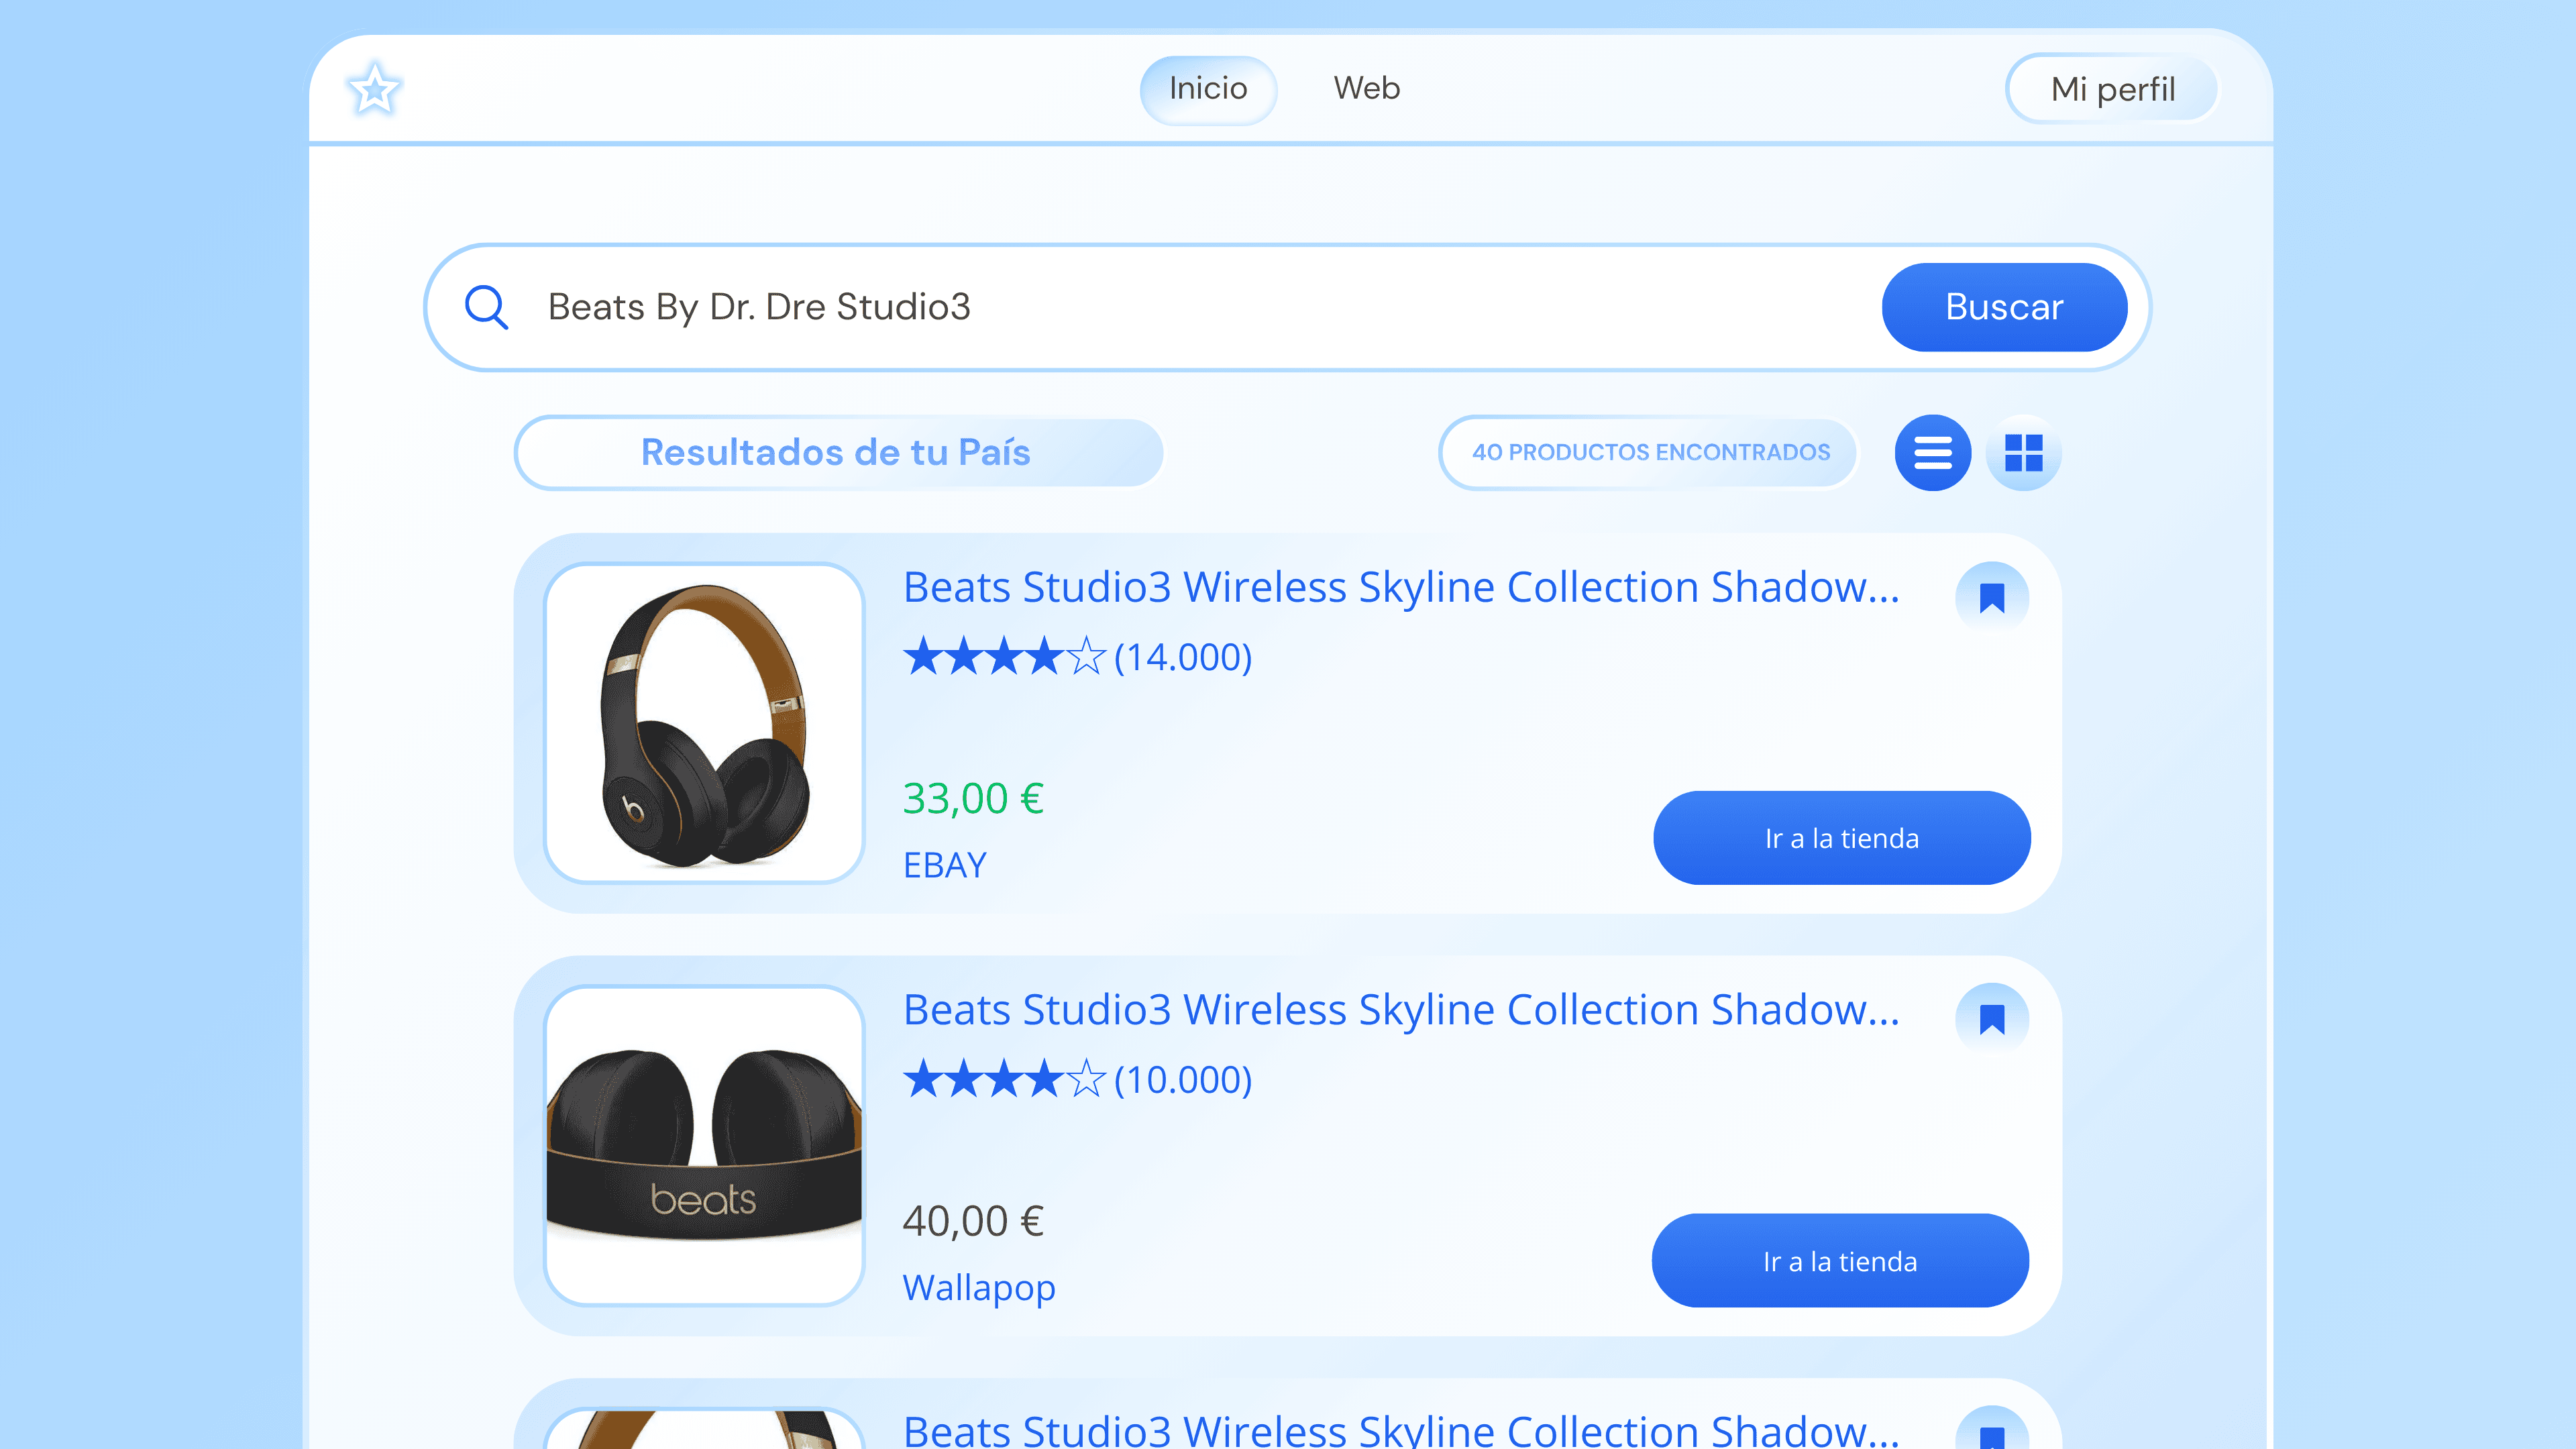2576x1449 pixels.
Task: Click Ir a la tienda on the eBay result
Action: click(1841, 838)
